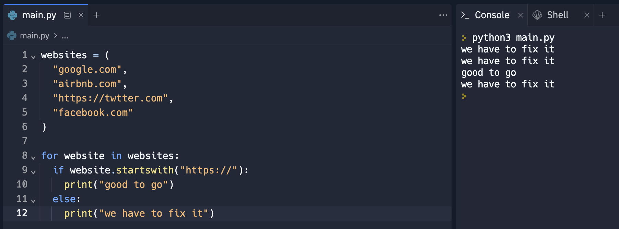Collapse the if block on line 9
This screenshot has width=619, height=229.
[33, 172]
